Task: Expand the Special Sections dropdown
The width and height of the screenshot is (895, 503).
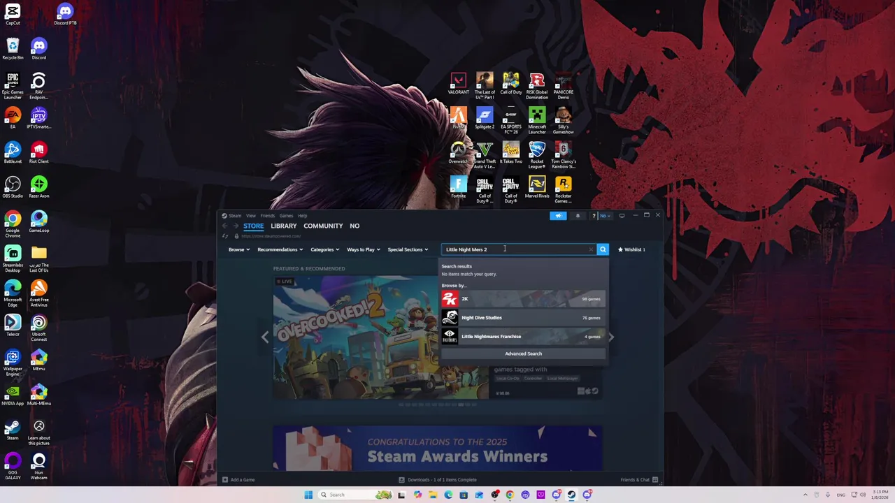Action: 408,249
